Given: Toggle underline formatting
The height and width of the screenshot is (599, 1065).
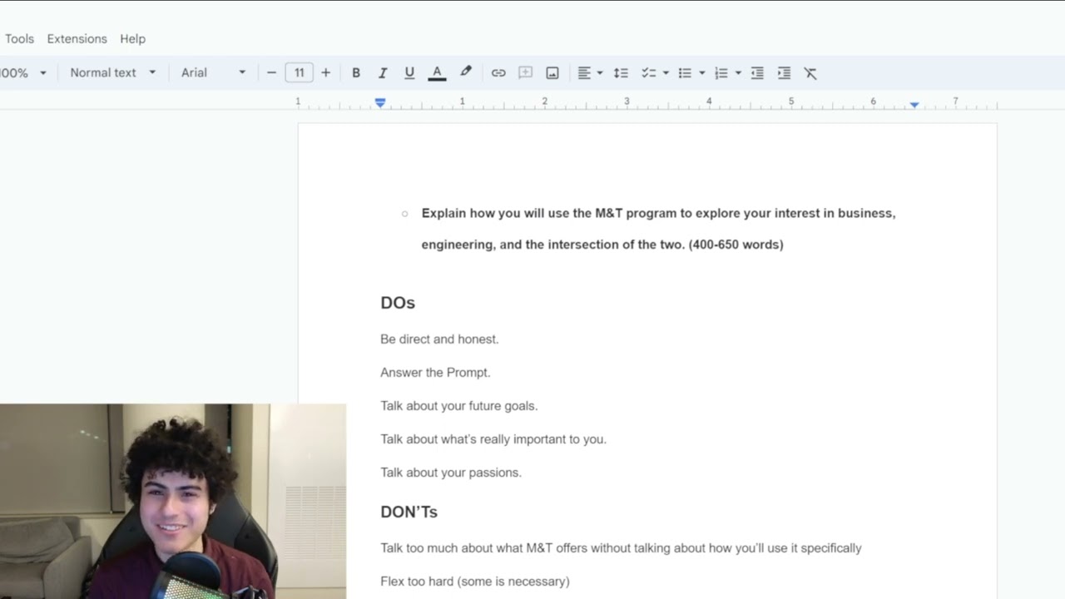Looking at the screenshot, I should click(x=409, y=73).
